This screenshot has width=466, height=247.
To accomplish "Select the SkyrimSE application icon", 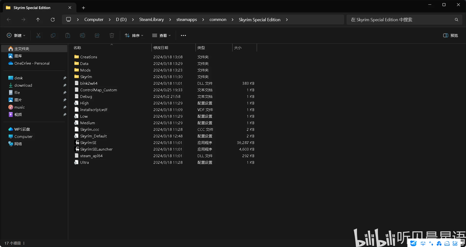I will tap(77, 143).
